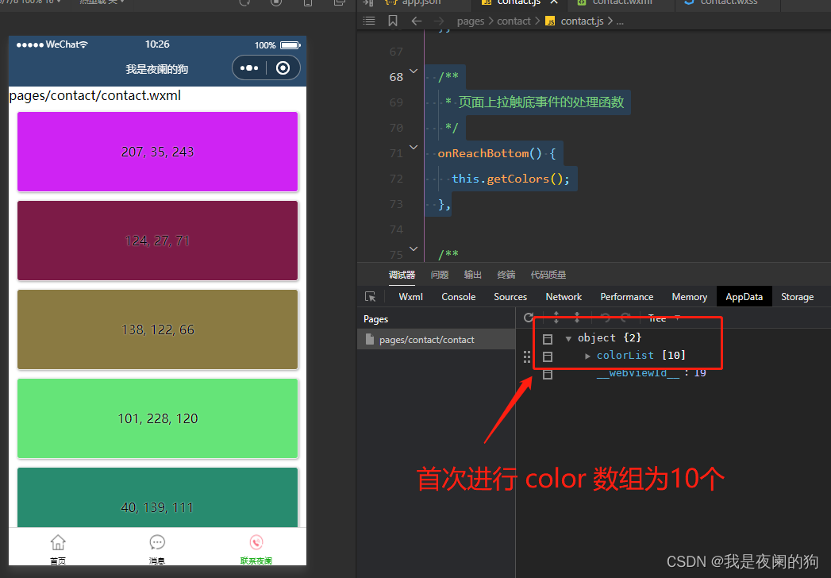This screenshot has height=578, width=831.
Task: Click the colorList key name
Action: point(625,355)
